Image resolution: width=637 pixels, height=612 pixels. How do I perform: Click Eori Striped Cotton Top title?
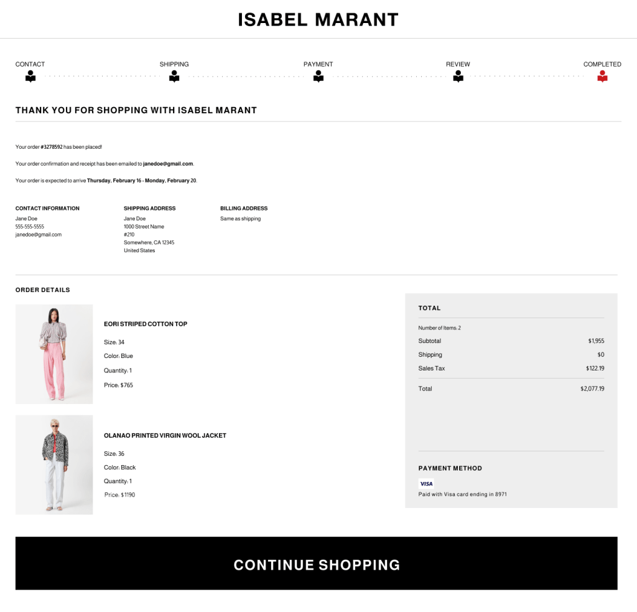pyautogui.click(x=146, y=324)
